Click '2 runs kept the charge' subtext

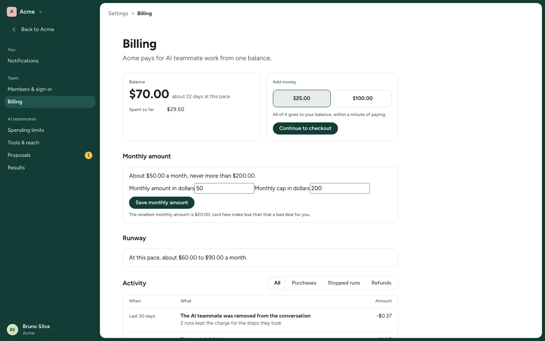[231, 324]
